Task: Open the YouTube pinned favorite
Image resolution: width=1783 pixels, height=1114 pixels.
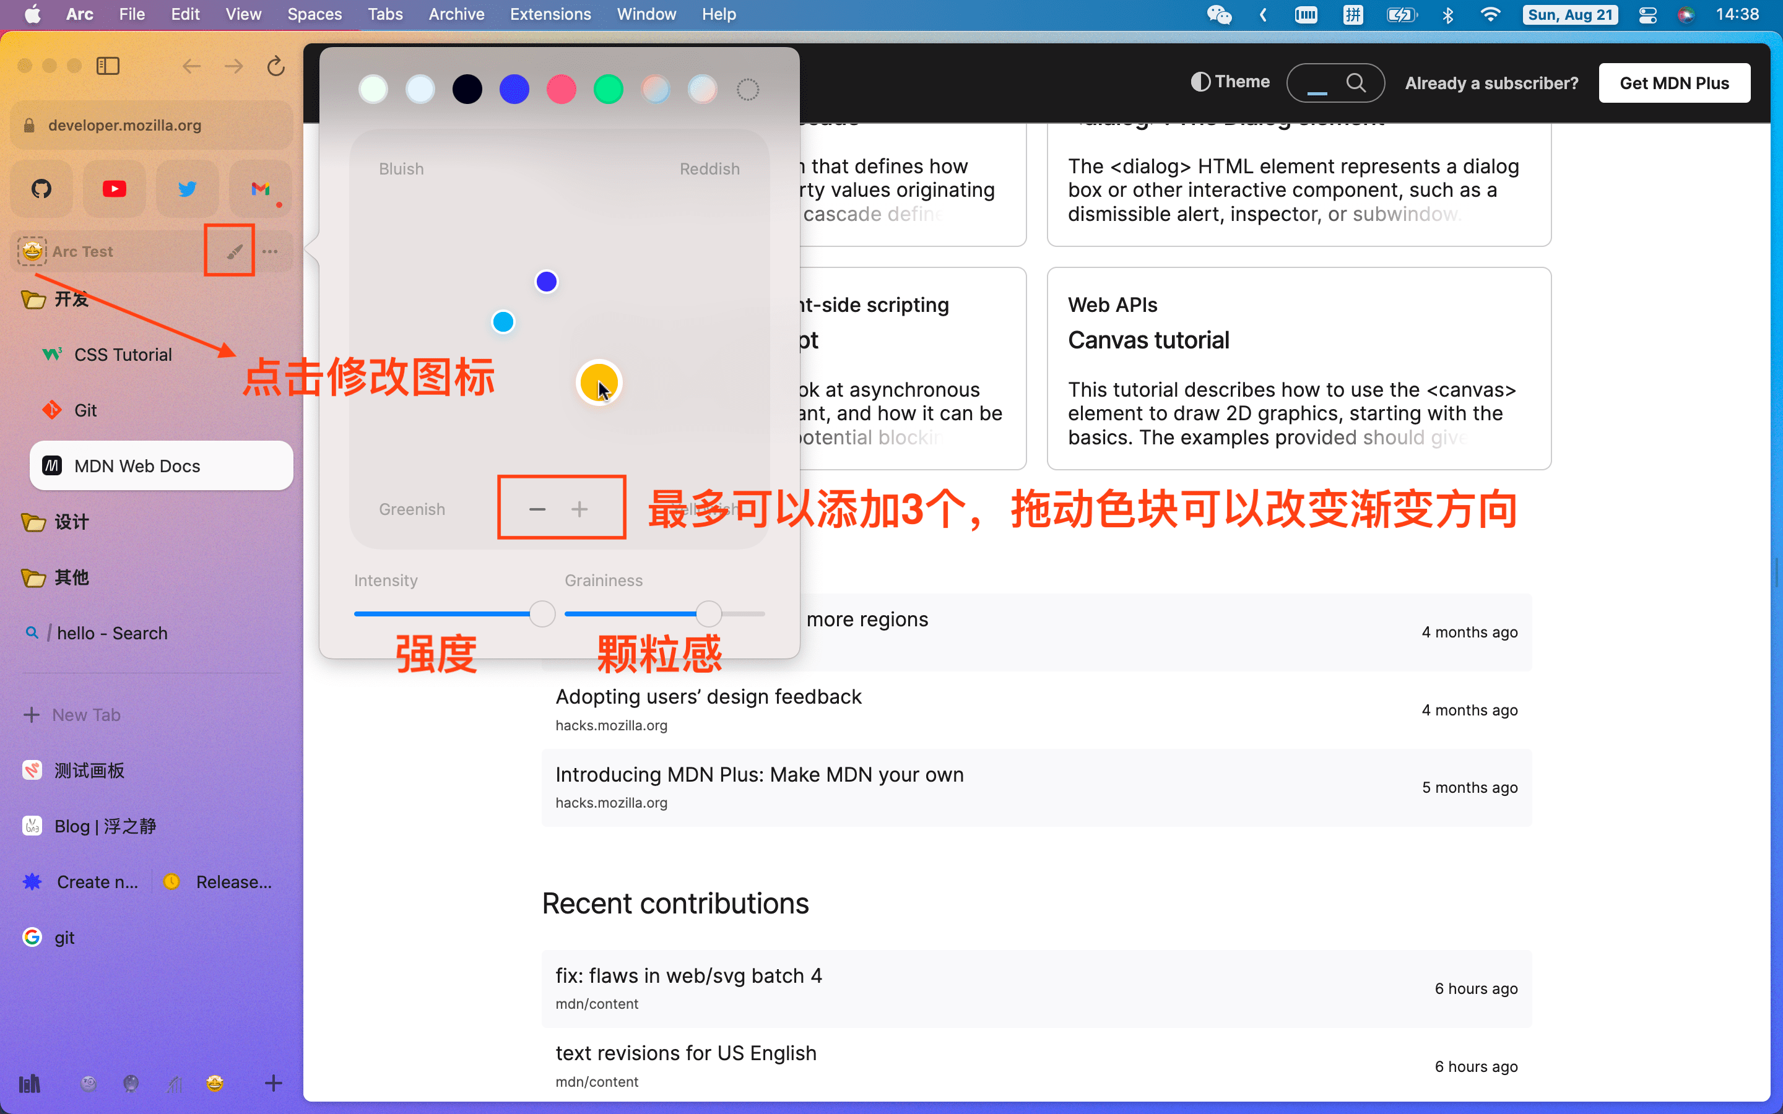Action: click(114, 189)
